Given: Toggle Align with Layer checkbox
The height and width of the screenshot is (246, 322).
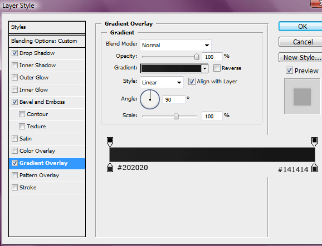Looking at the screenshot, I should (x=192, y=82).
